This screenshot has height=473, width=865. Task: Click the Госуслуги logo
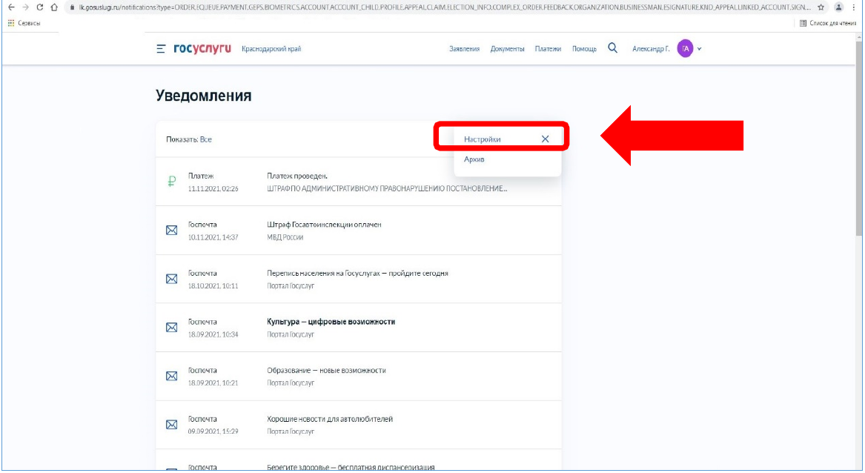pyautogui.click(x=202, y=49)
